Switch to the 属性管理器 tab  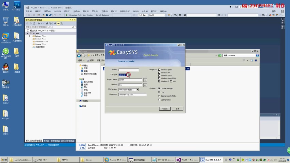(x=55, y=141)
